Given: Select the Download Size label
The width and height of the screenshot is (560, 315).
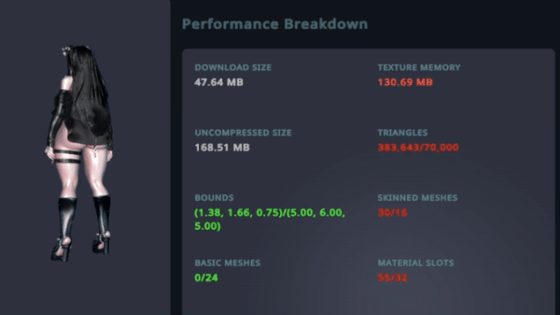Looking at the screenshot, I should 233,67.
